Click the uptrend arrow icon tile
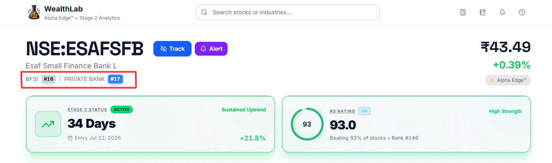This screenshot has width=552, height=163. pos(48,124)
